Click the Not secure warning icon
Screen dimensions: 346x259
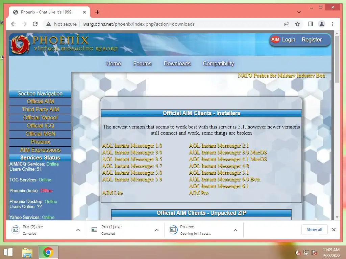point(49,24)
